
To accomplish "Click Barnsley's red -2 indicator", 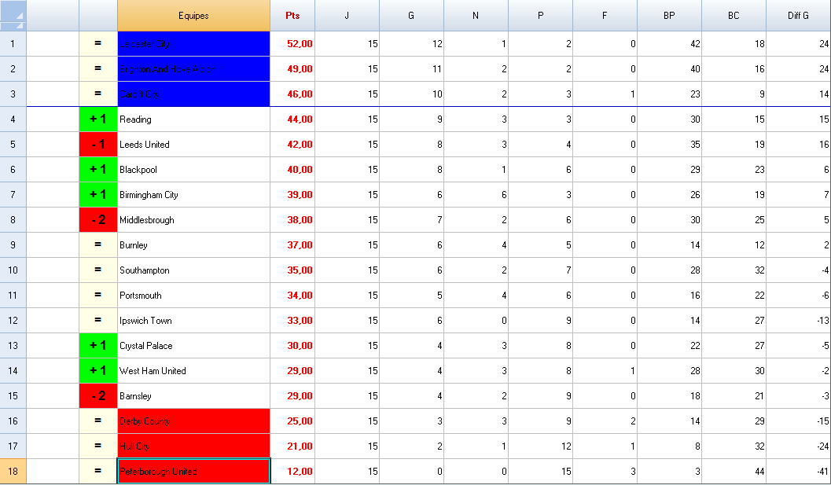I will 98,396.
